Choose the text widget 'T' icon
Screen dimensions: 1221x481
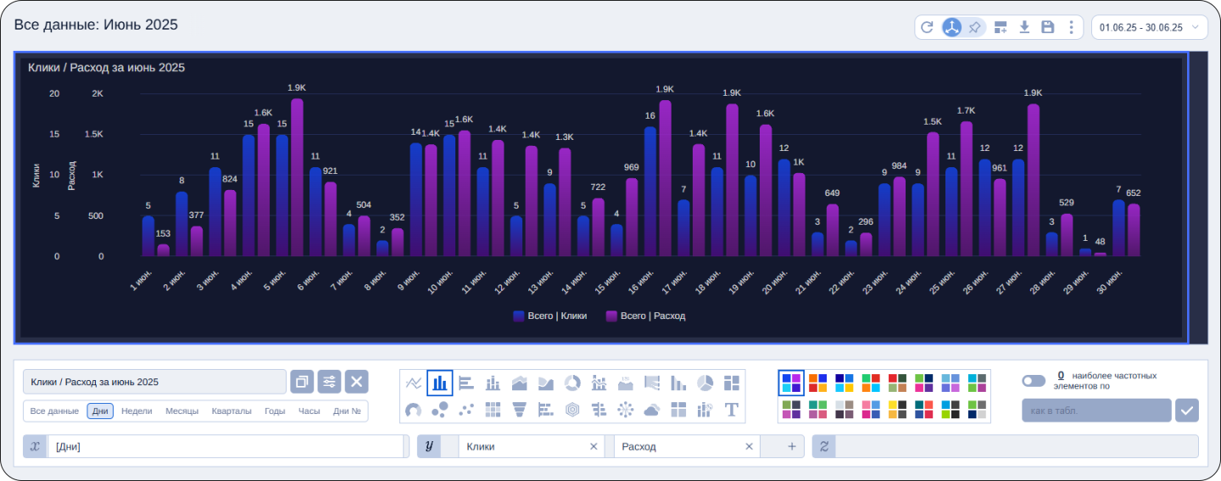[x=731, y=410]
